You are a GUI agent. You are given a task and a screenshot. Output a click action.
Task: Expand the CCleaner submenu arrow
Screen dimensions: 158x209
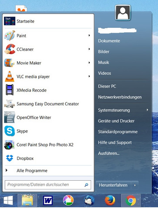tap(89, 49)
